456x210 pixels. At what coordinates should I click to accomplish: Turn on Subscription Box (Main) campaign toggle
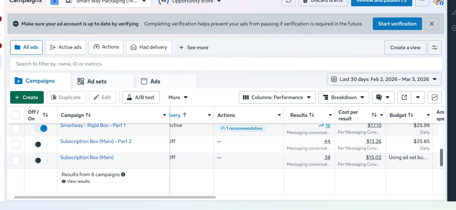coord(41,160)
